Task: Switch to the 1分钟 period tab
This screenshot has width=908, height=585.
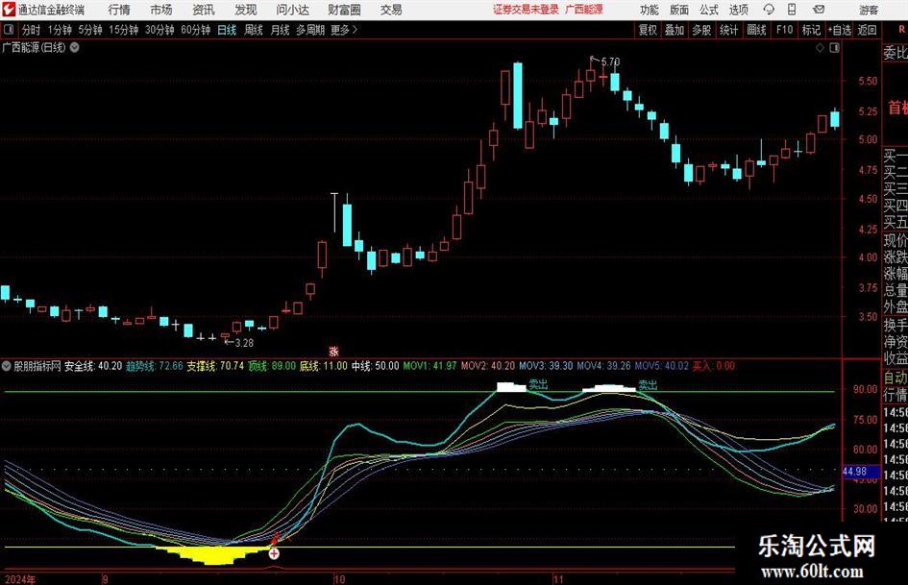Action: coord(60,30)
